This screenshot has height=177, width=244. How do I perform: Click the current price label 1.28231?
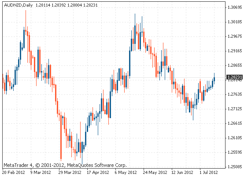tap(235, 77)
